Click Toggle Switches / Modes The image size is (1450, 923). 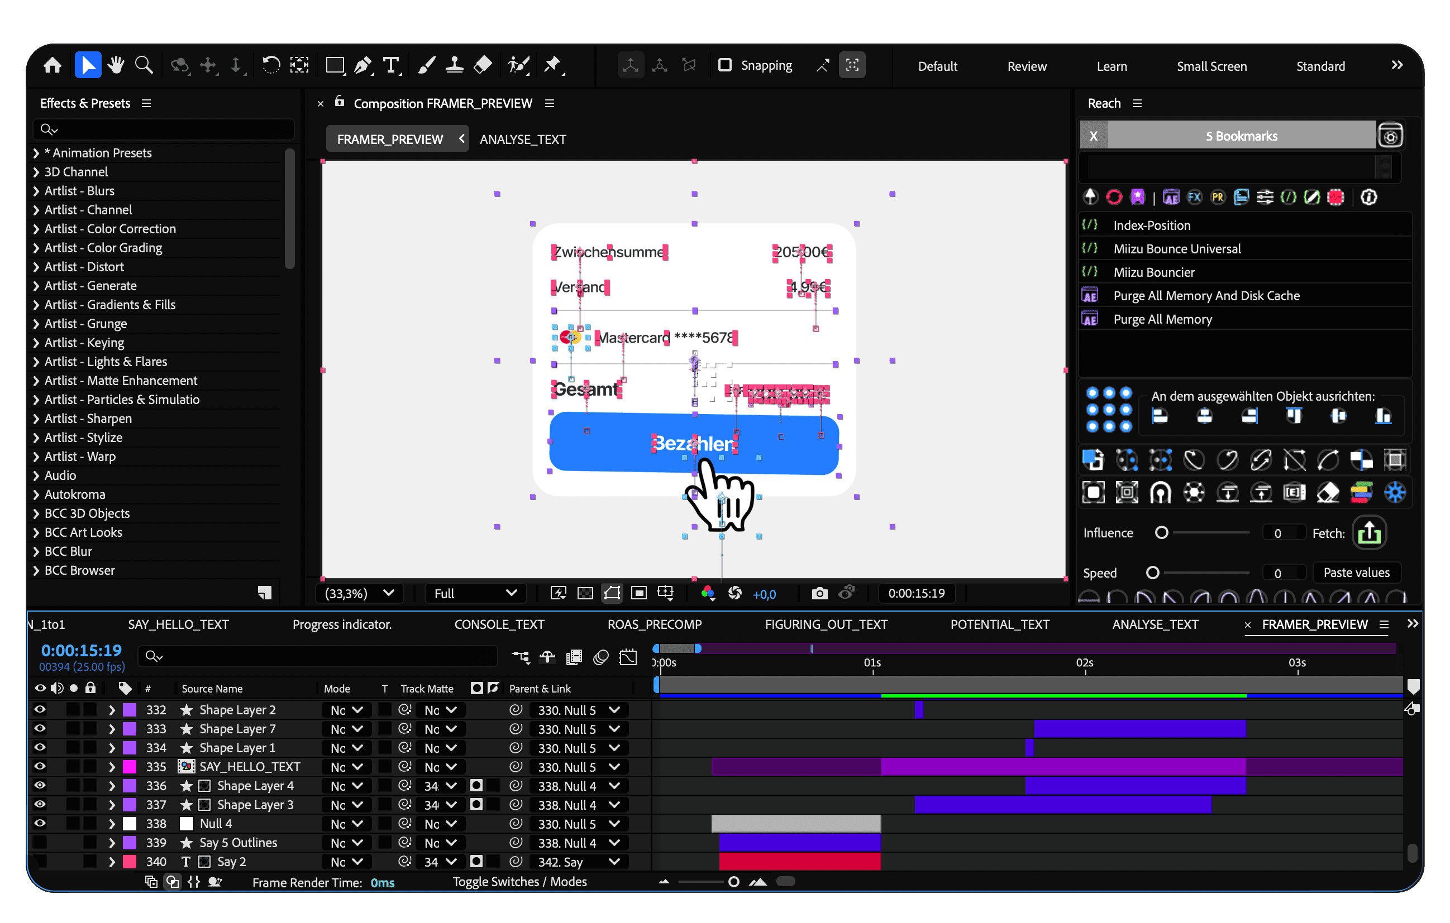point(519,882)
